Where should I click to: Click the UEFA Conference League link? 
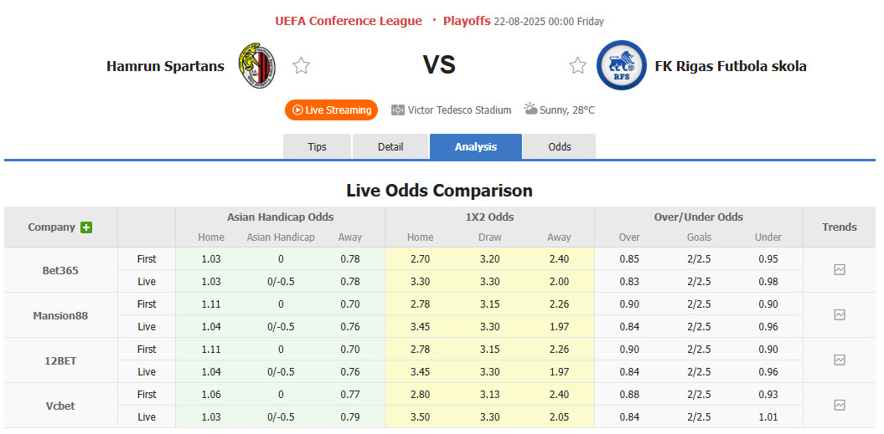pyautogui.click(x=349, y=21)
